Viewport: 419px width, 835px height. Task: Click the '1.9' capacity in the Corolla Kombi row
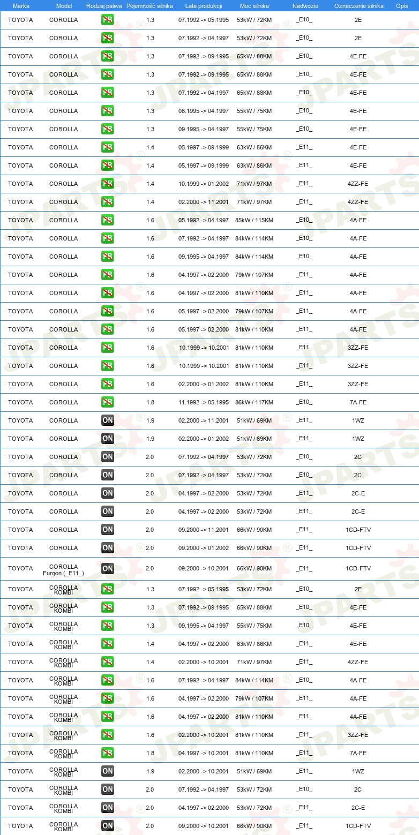[x=150, y=771]
